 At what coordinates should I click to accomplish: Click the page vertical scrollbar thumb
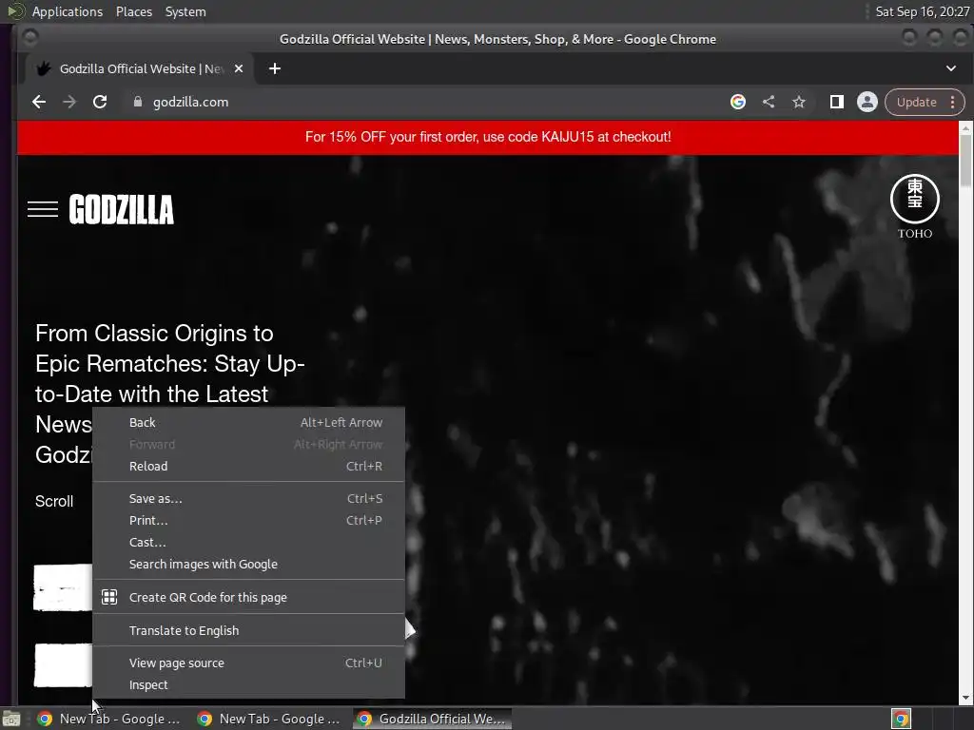965,160
